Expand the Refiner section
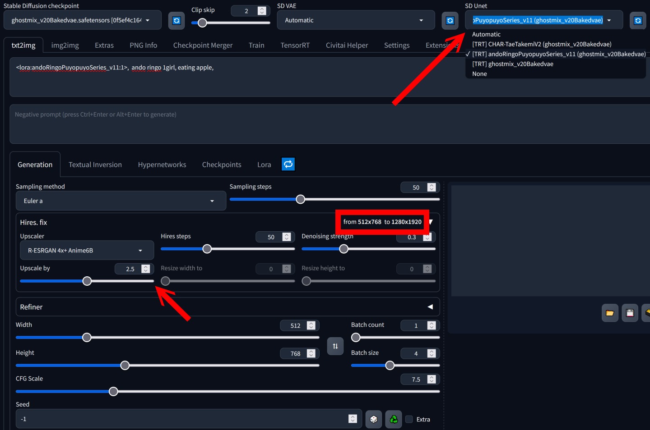Image resolution: width=650 pixels, height=430 pixels. 429,306
